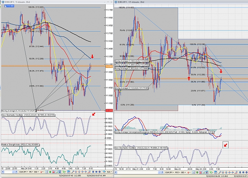
Task: Click the 0.0% (111.209) Fibonacci label
Action: click(127, 105)
